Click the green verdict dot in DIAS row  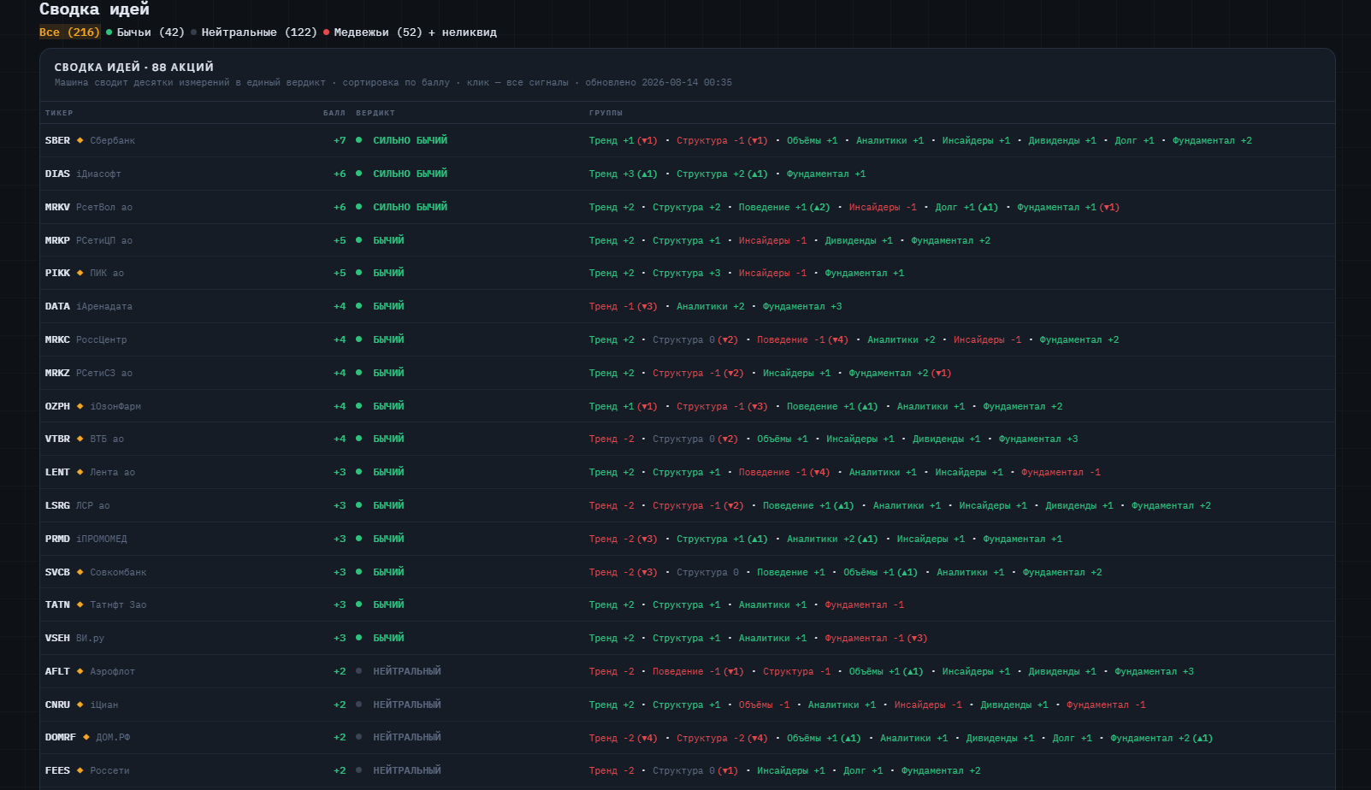click(x=358, y=174)
